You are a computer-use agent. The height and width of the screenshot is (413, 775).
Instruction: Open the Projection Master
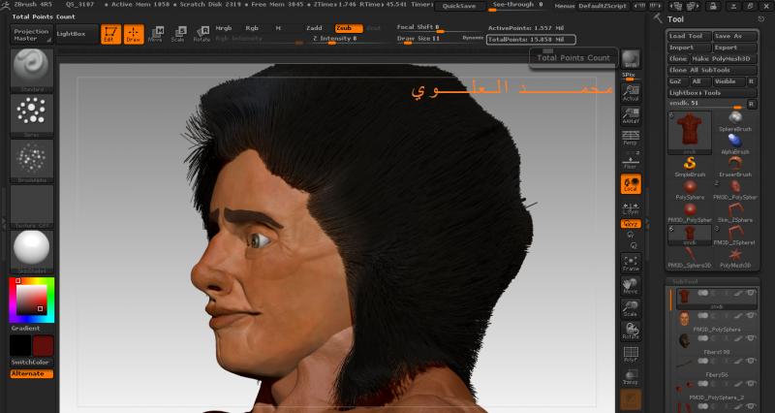coord(32,35)
